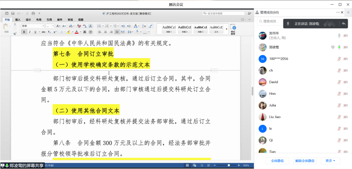Open the Styles pane (样式窗格)

click(x=233, y=29)
